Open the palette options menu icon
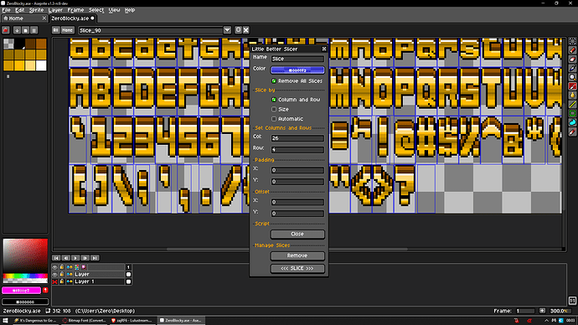The width and height of the screenshot is (578, 325). click(x=34, y=30)
